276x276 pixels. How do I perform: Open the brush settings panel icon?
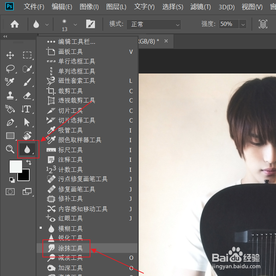90,24
